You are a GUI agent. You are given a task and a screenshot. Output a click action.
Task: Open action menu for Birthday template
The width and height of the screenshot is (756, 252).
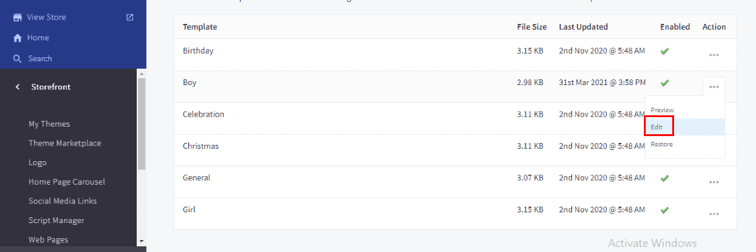point(714,55)
